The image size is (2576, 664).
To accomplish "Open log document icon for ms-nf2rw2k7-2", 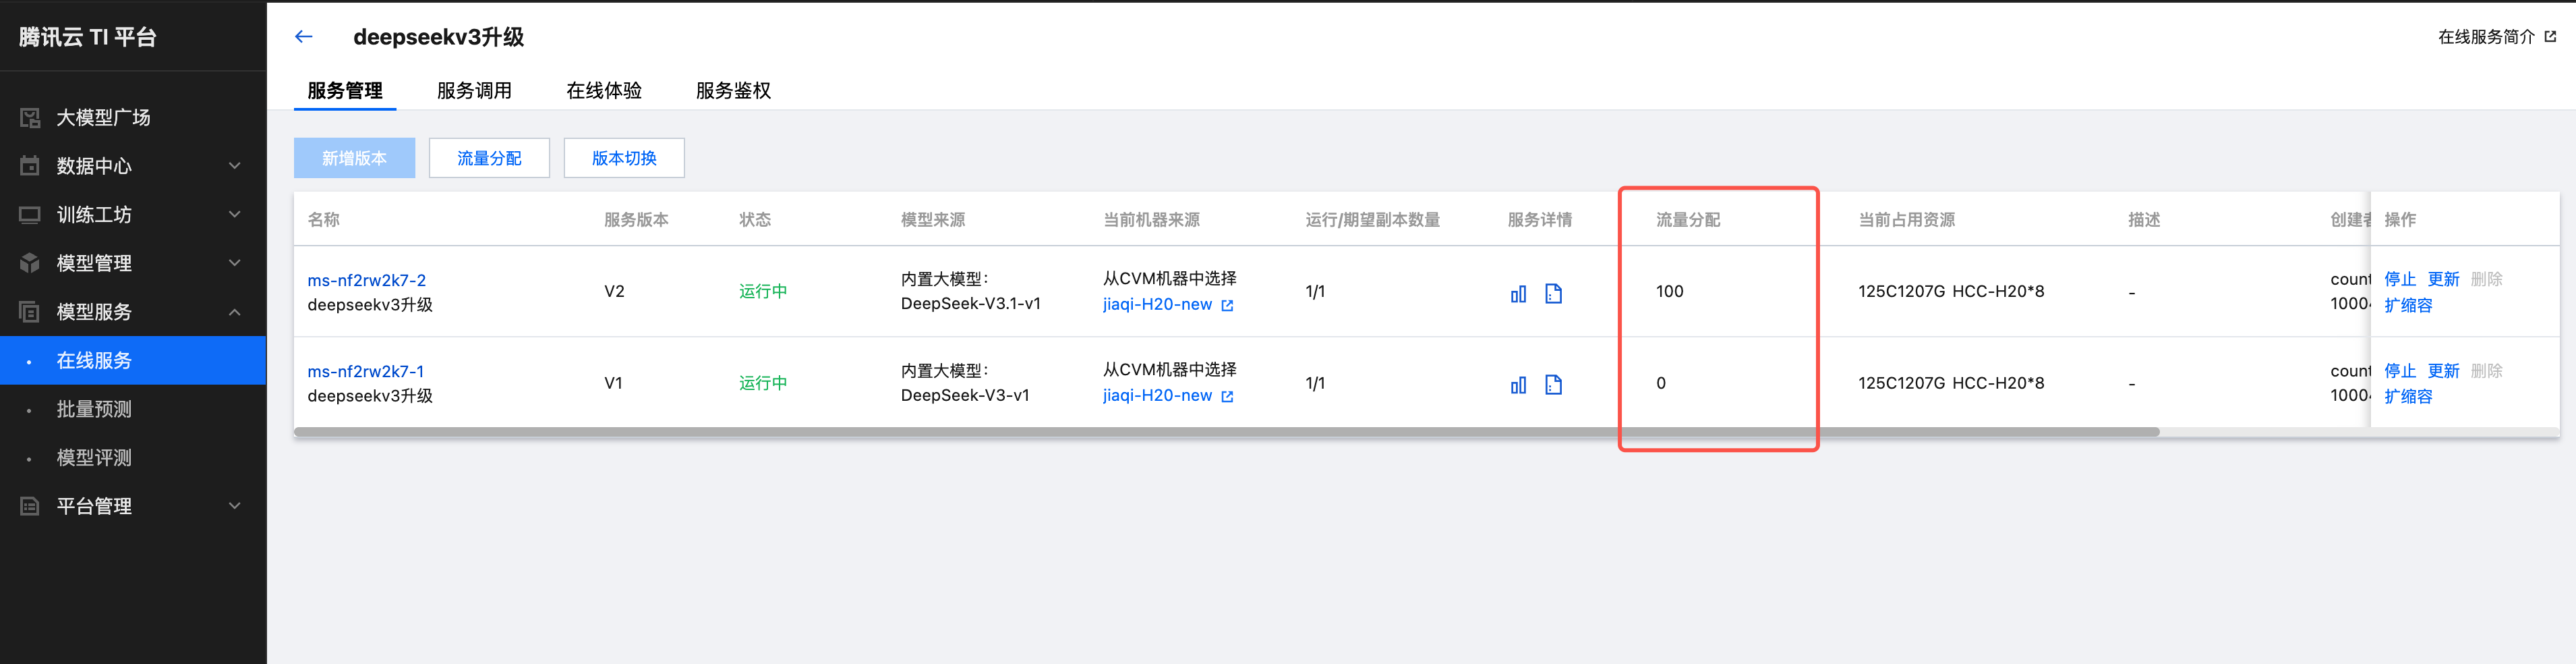I will (x=1553, y=293).
